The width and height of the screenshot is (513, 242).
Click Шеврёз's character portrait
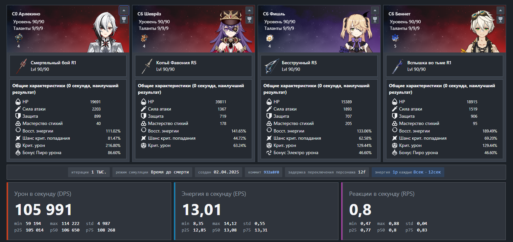(232, 32)
